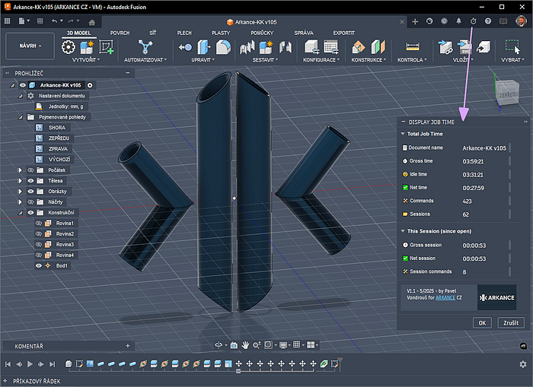Viewport: 533px width, 387px height.
Task: Click the automate branching icon
Action: (145, 47)
